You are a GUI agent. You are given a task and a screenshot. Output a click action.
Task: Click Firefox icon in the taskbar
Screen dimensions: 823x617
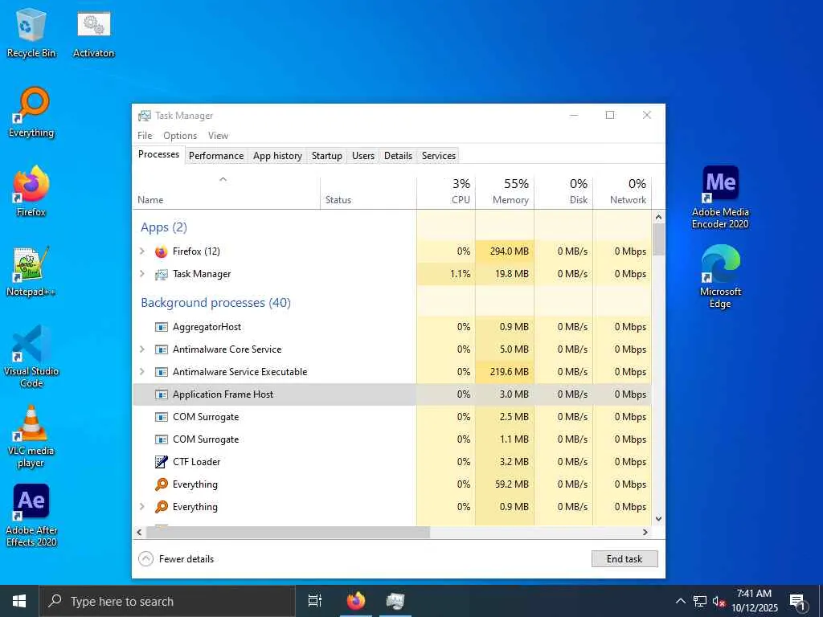(x=355, y=601)
